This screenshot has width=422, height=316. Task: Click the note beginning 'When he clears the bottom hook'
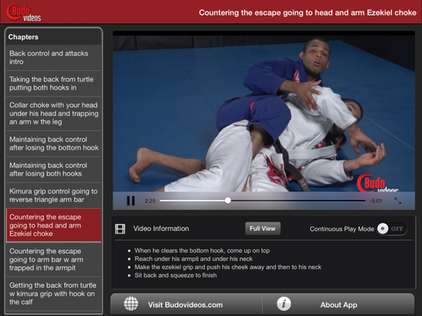tap(202, 251)
